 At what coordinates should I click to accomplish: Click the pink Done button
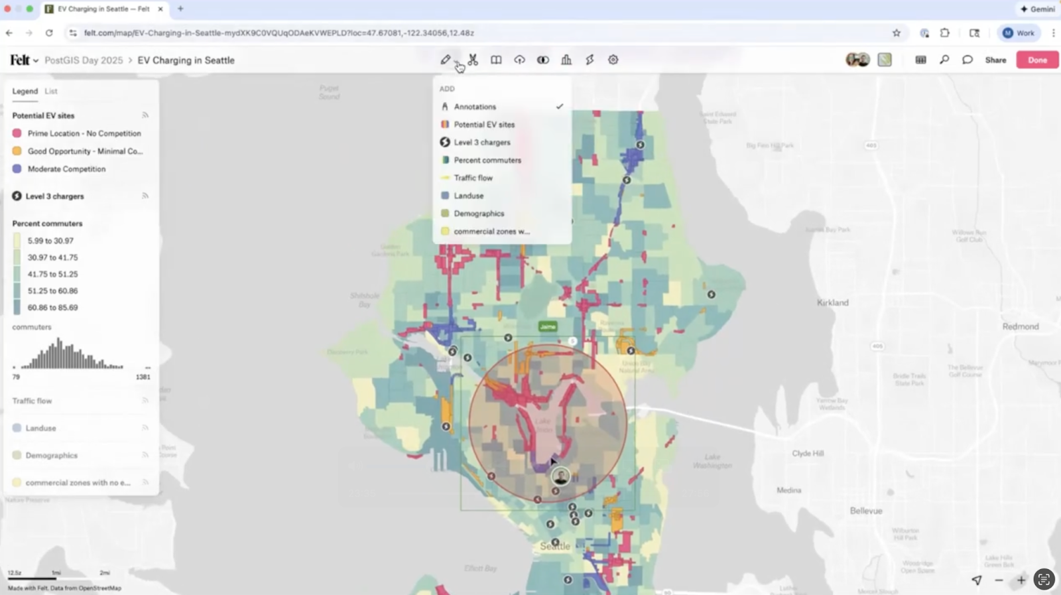[1037, 60]
